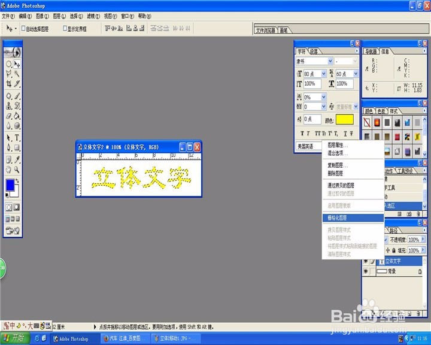Select the Eyedropper tool
The image size is (431, 345).
click(x=17, y=159)
